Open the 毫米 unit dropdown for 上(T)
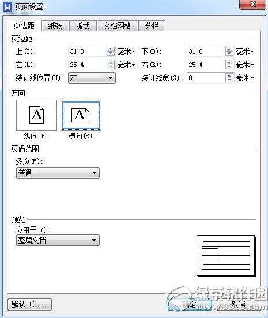The image size is (268, 318). [x=126, y=51]
